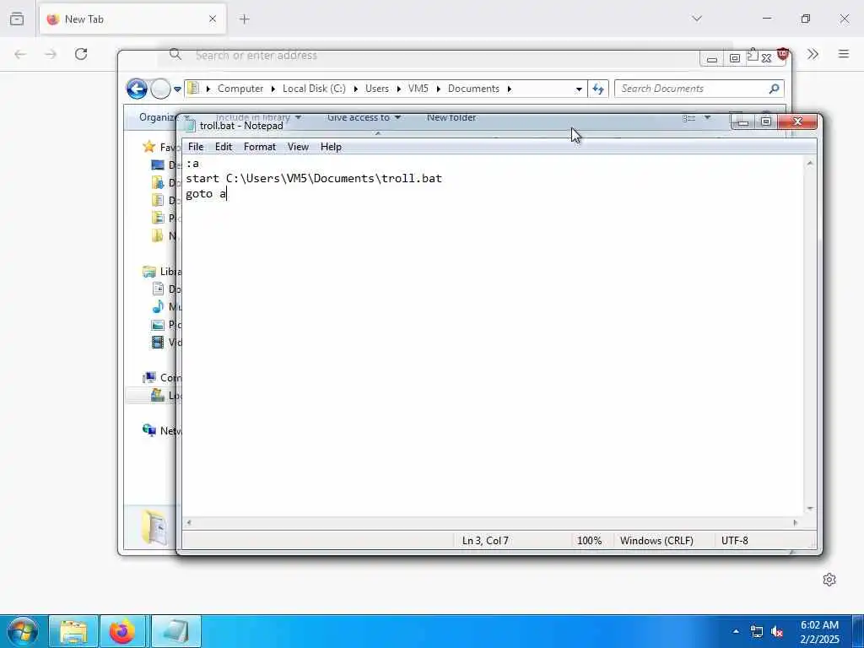This screenshot has height=648, width=864.
Task: Open the Notepad File menu
Action: pos(196,147)
